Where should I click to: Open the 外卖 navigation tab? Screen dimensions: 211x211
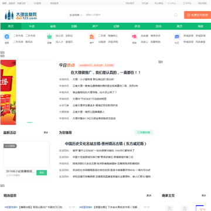pyautogui.click(x=32, y=26)
